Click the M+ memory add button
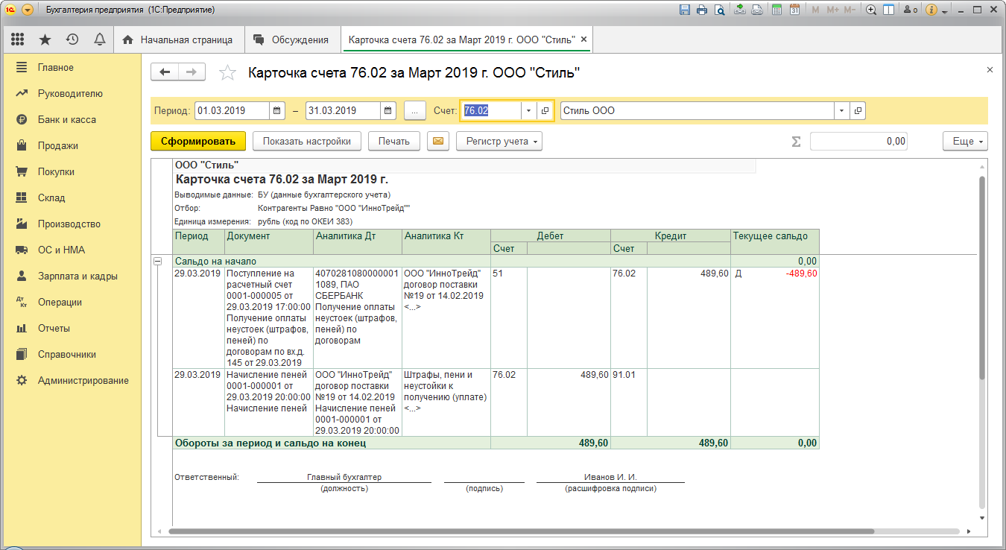The image size is (1006, 550). 832,10
